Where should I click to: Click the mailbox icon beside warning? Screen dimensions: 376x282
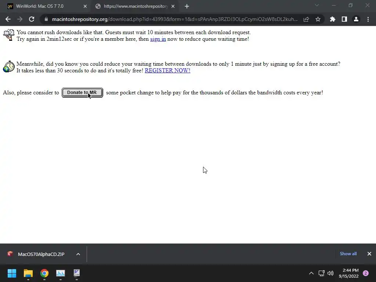click(9, 35)
